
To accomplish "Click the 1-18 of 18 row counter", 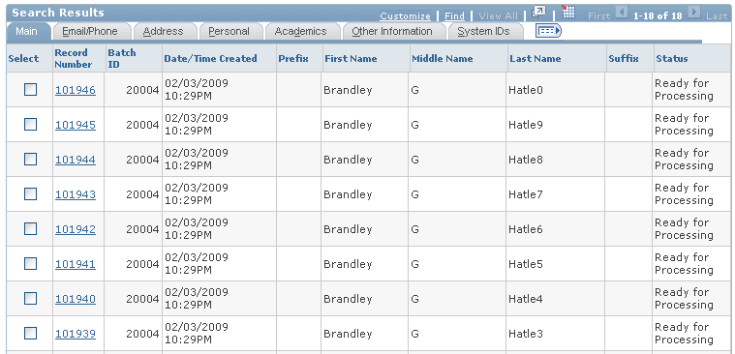I will point(658,15).
